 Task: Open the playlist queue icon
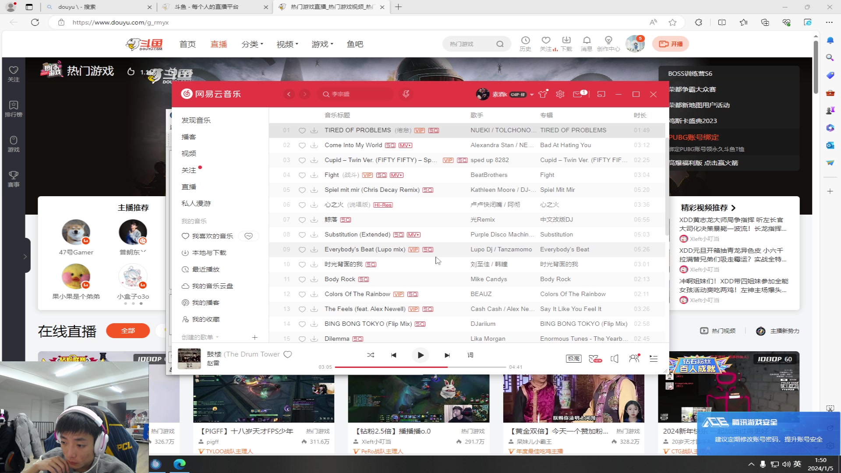tap(654, 359)
